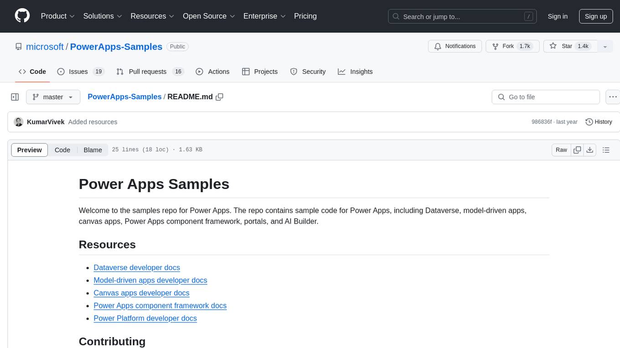Click the 1.7k fork count

tap(525, 46)
